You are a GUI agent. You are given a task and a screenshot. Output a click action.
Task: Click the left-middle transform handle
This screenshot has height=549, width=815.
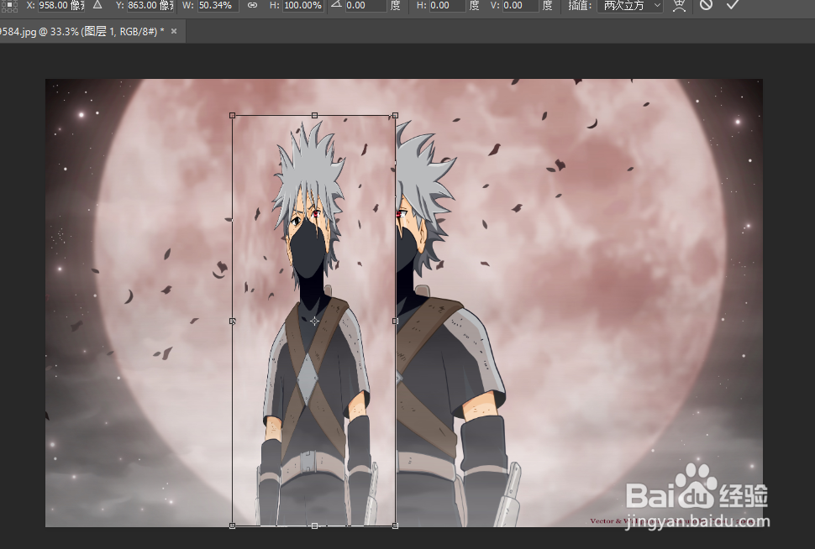(x=233, y=321)
